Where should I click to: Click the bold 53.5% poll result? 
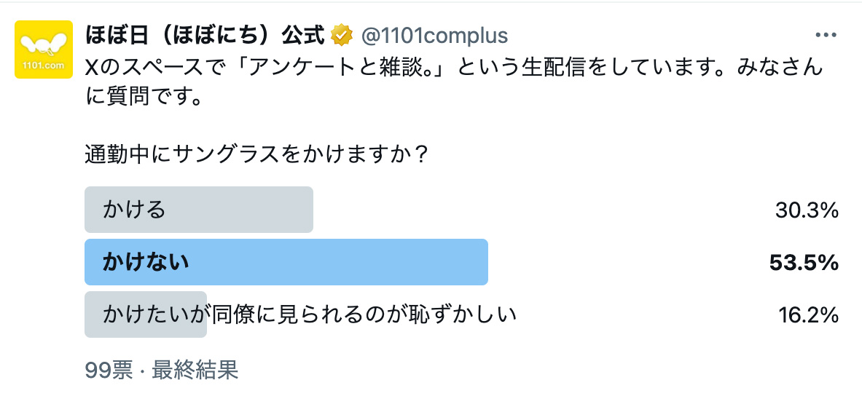coord(804,263)
